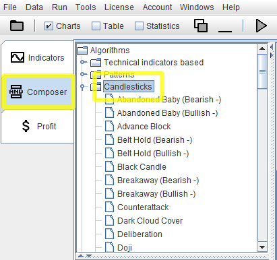
Task: Click the tree vertical scrollbar thumb
Action: pos(262,71)
